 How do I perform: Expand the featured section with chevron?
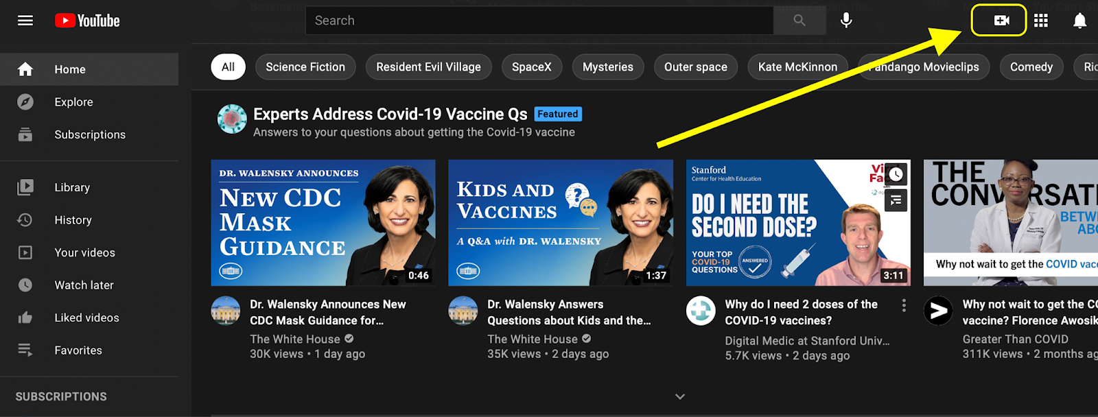click(680, 396)
